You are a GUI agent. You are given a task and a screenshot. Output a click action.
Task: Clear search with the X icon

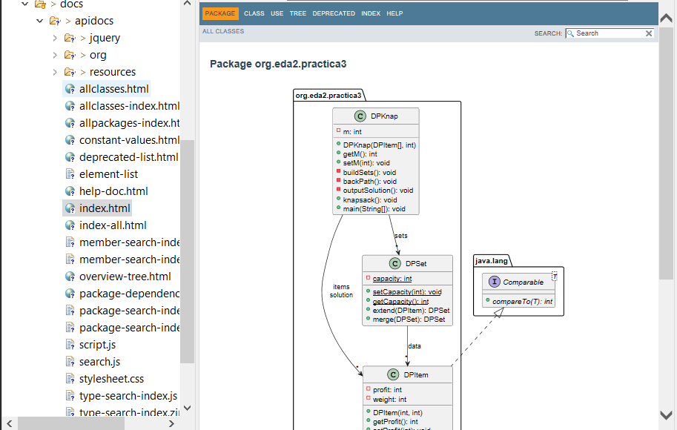click(x=649, y=33)
